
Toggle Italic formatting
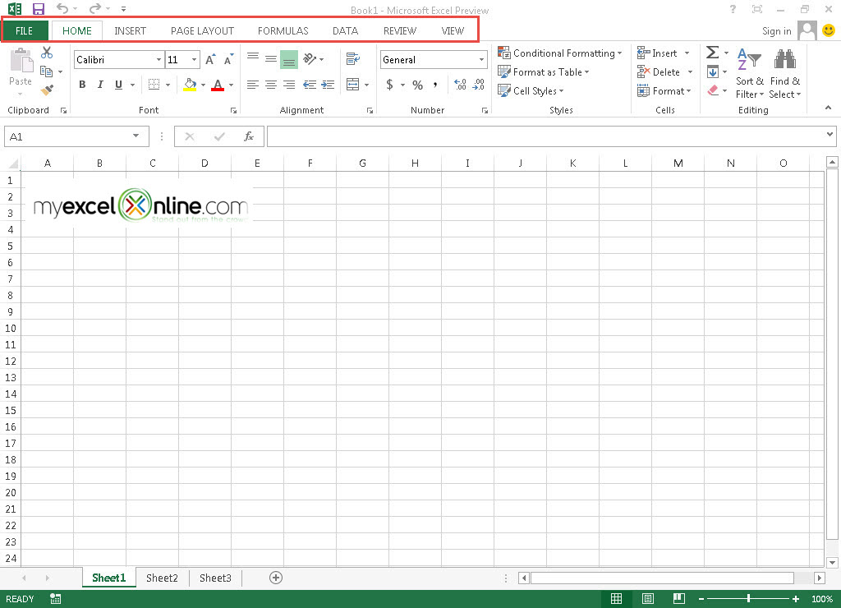(100, 85)
